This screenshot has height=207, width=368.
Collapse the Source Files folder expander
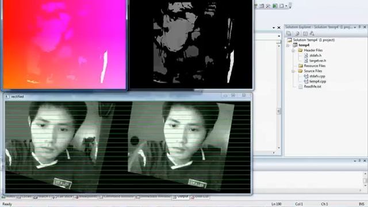pos(293,71)
